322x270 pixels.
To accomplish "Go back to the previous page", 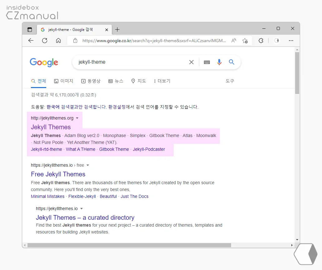I will tap(31, 40).
